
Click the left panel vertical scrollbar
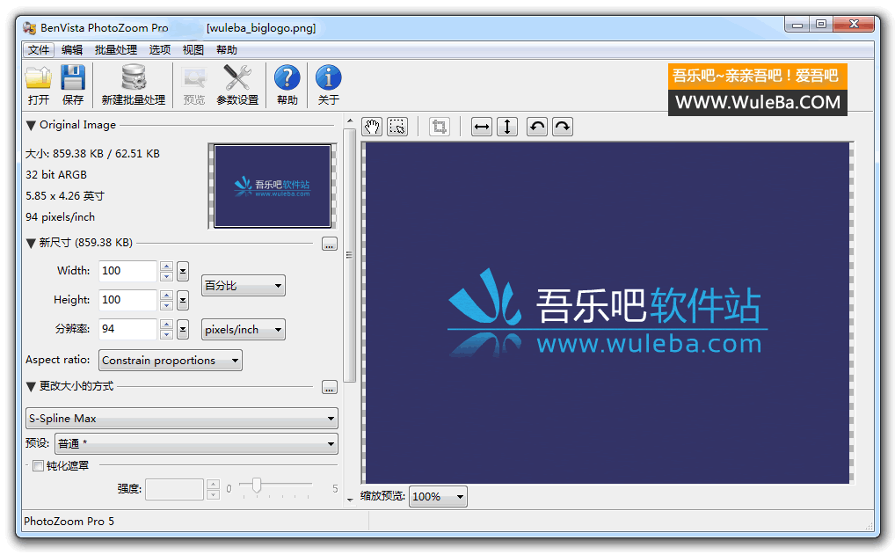pos(350,255)
